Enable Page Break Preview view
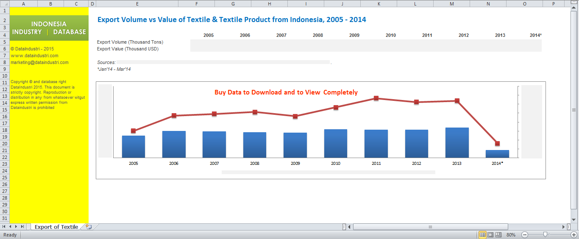 [x=498, y=235]
